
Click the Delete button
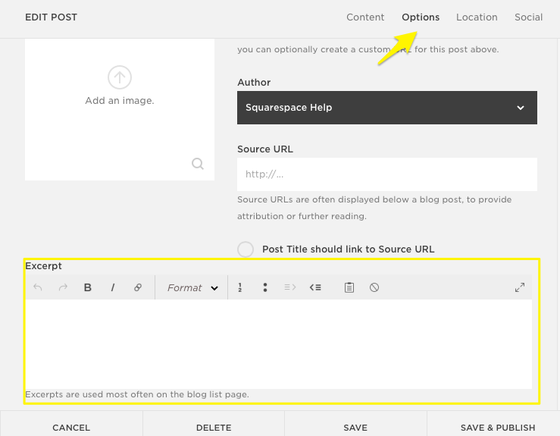[x=214, y=428]
